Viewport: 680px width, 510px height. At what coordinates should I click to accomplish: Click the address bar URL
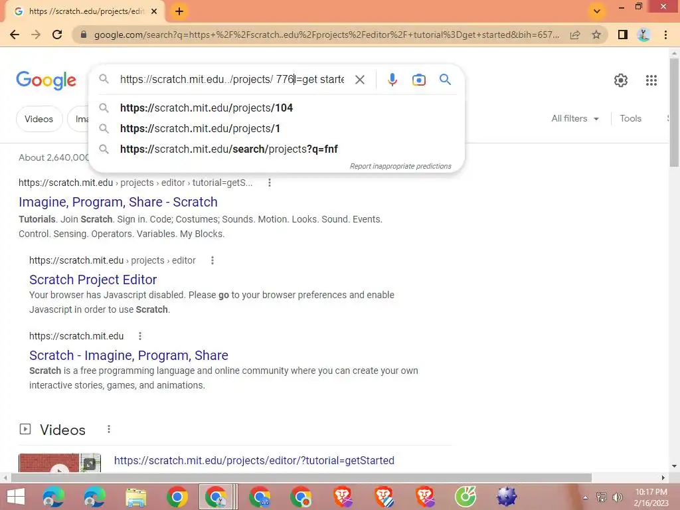326,35
